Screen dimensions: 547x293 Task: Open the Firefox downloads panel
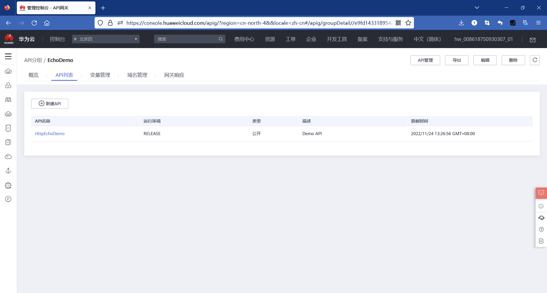pyautogui.click(x=462, y=23)
